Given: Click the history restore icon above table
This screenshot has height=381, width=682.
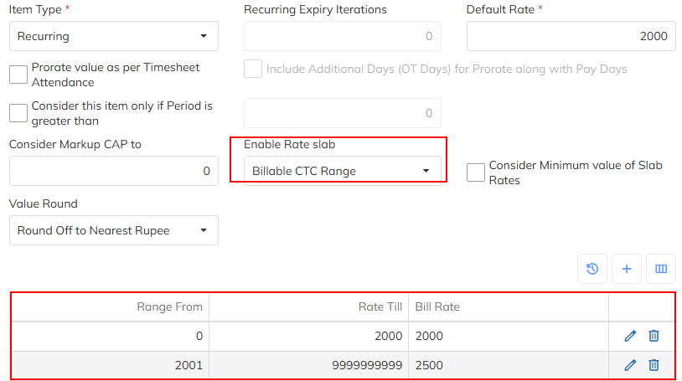Looking at the screenshot, I should pyautogui.click(x=592, y=269).
